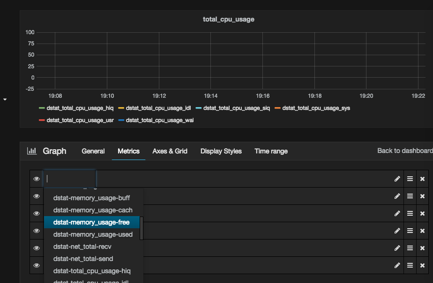This screenshot has width=433, height=283.
Task: Click the pencil icon on the bottom metric row
Action: [x=397, y=265]
